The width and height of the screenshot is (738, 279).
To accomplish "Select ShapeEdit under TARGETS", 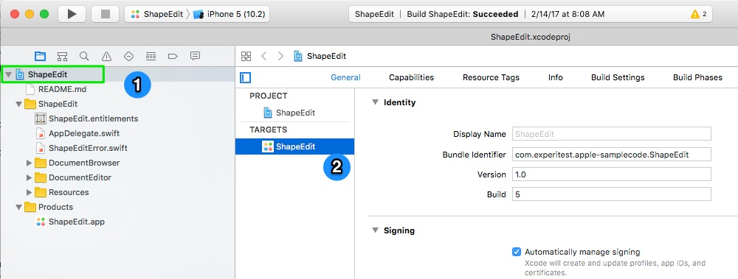I will [x=295, y=146].
